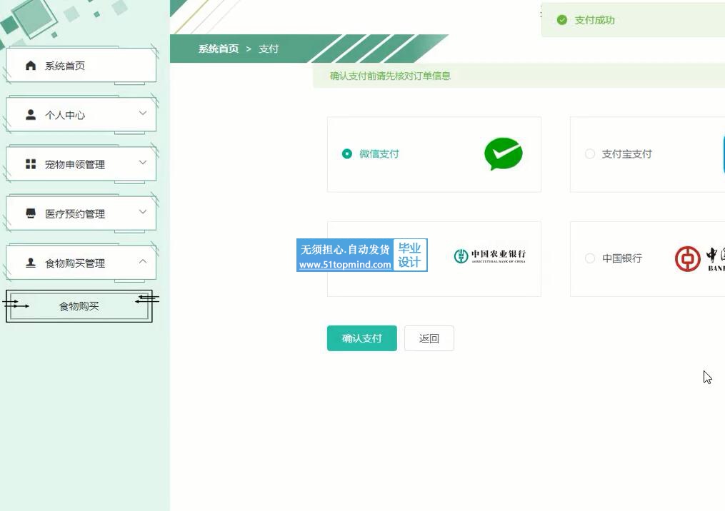The width and height of the screenshot is (725, 511).
Task: Confirm payment with the 确认支付 button
Action: click(x=362, y=338)
